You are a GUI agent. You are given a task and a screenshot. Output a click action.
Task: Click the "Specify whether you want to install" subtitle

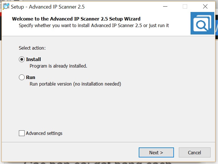click(94, 25)
